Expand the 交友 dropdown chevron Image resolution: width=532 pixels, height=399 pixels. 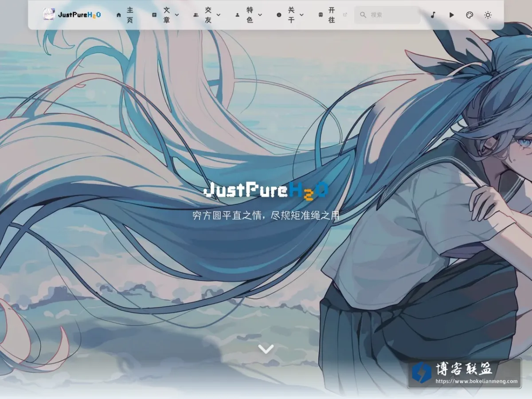coord(219,15)
